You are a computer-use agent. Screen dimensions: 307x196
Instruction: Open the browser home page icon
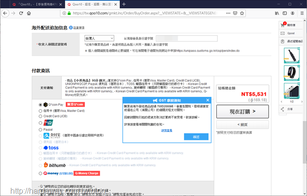[29, 13]
